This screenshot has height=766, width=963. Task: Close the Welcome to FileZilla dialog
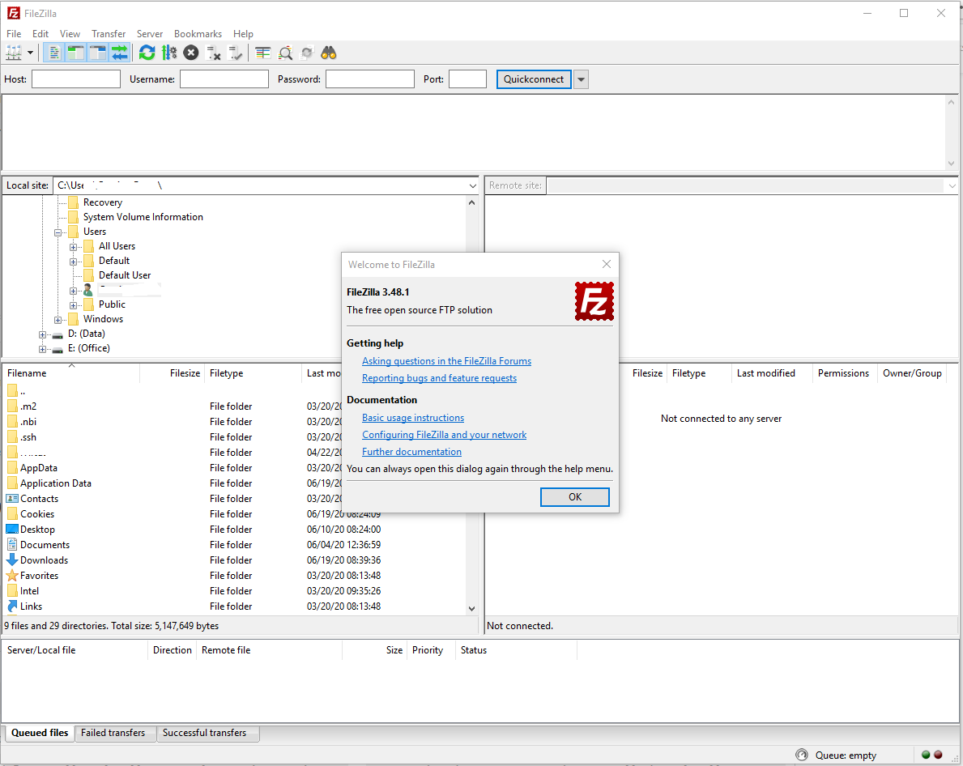click(607, 264)
